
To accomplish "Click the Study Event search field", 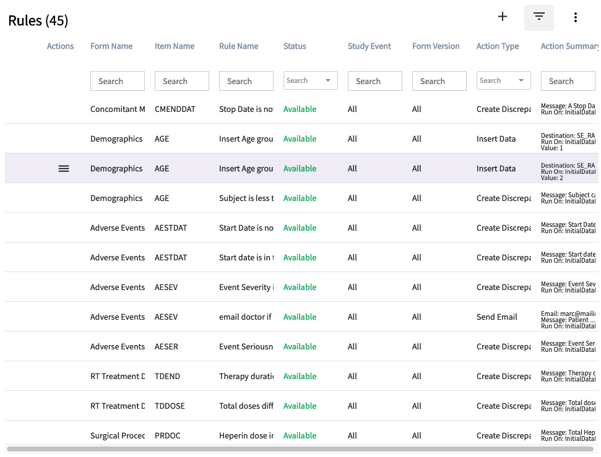I will point(374,81).
